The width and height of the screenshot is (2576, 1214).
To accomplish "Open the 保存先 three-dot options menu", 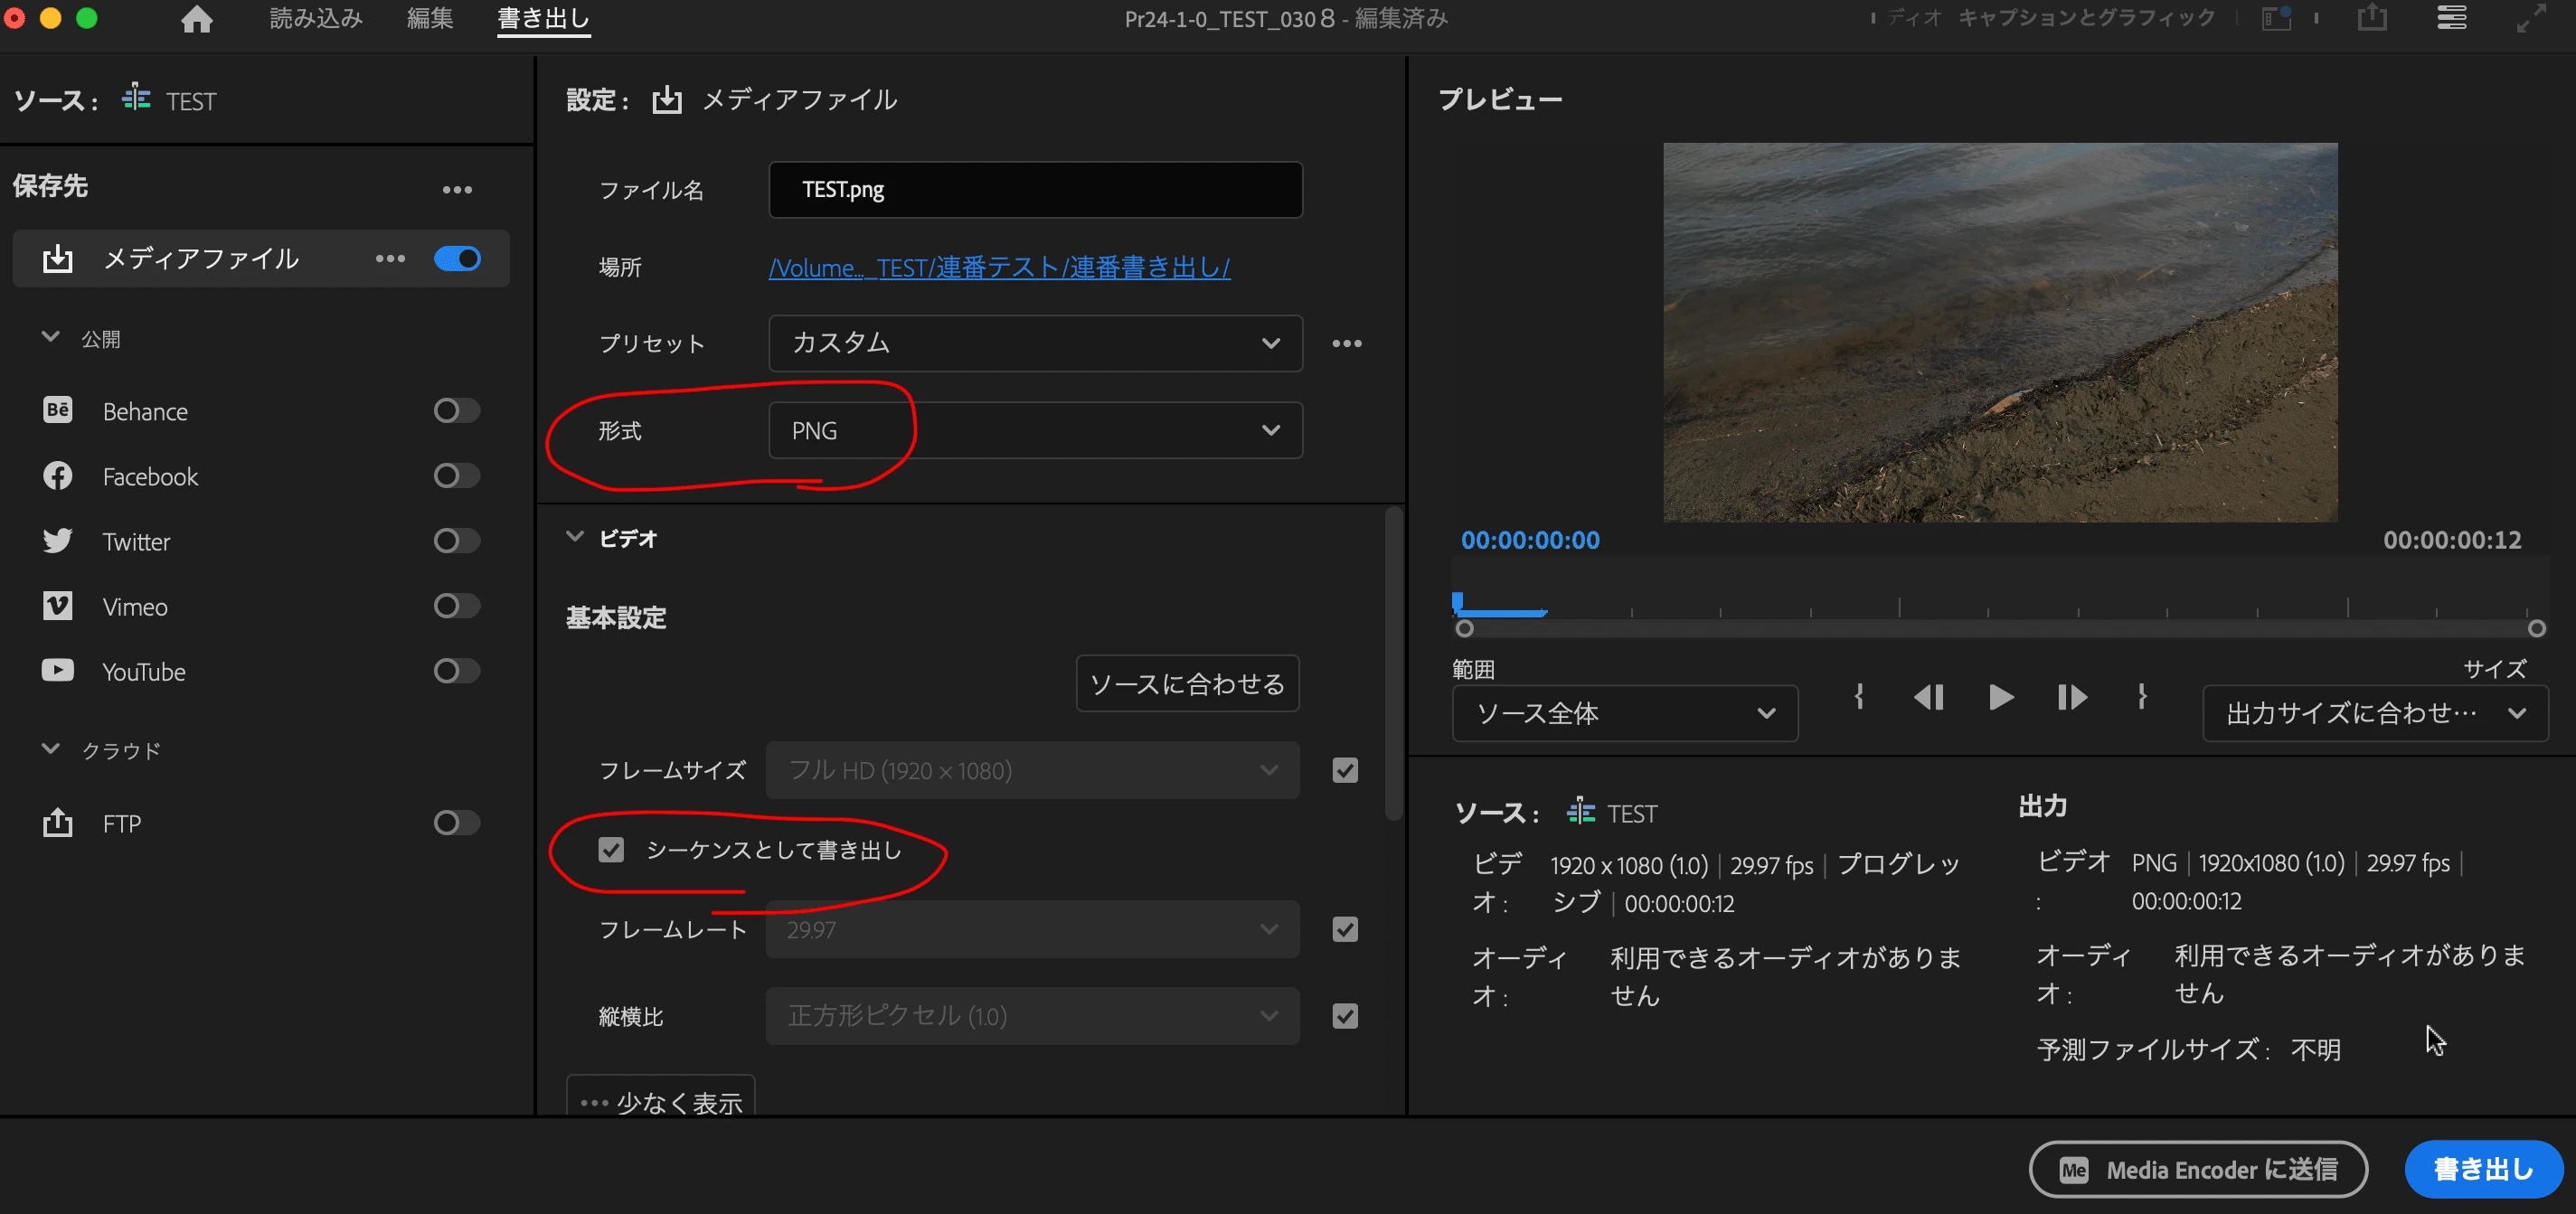I will (x=457, y=189).
